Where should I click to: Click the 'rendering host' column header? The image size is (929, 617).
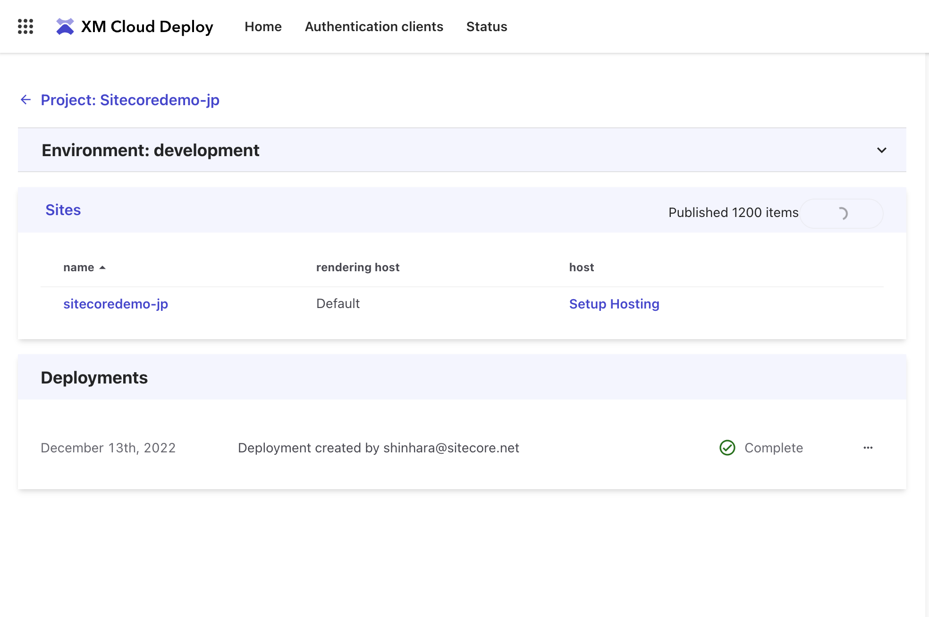pos(358,267)
